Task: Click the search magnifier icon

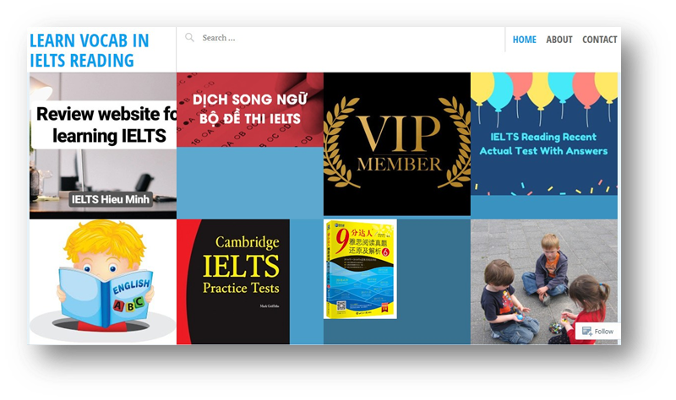Action: click(x=189, y=37)
